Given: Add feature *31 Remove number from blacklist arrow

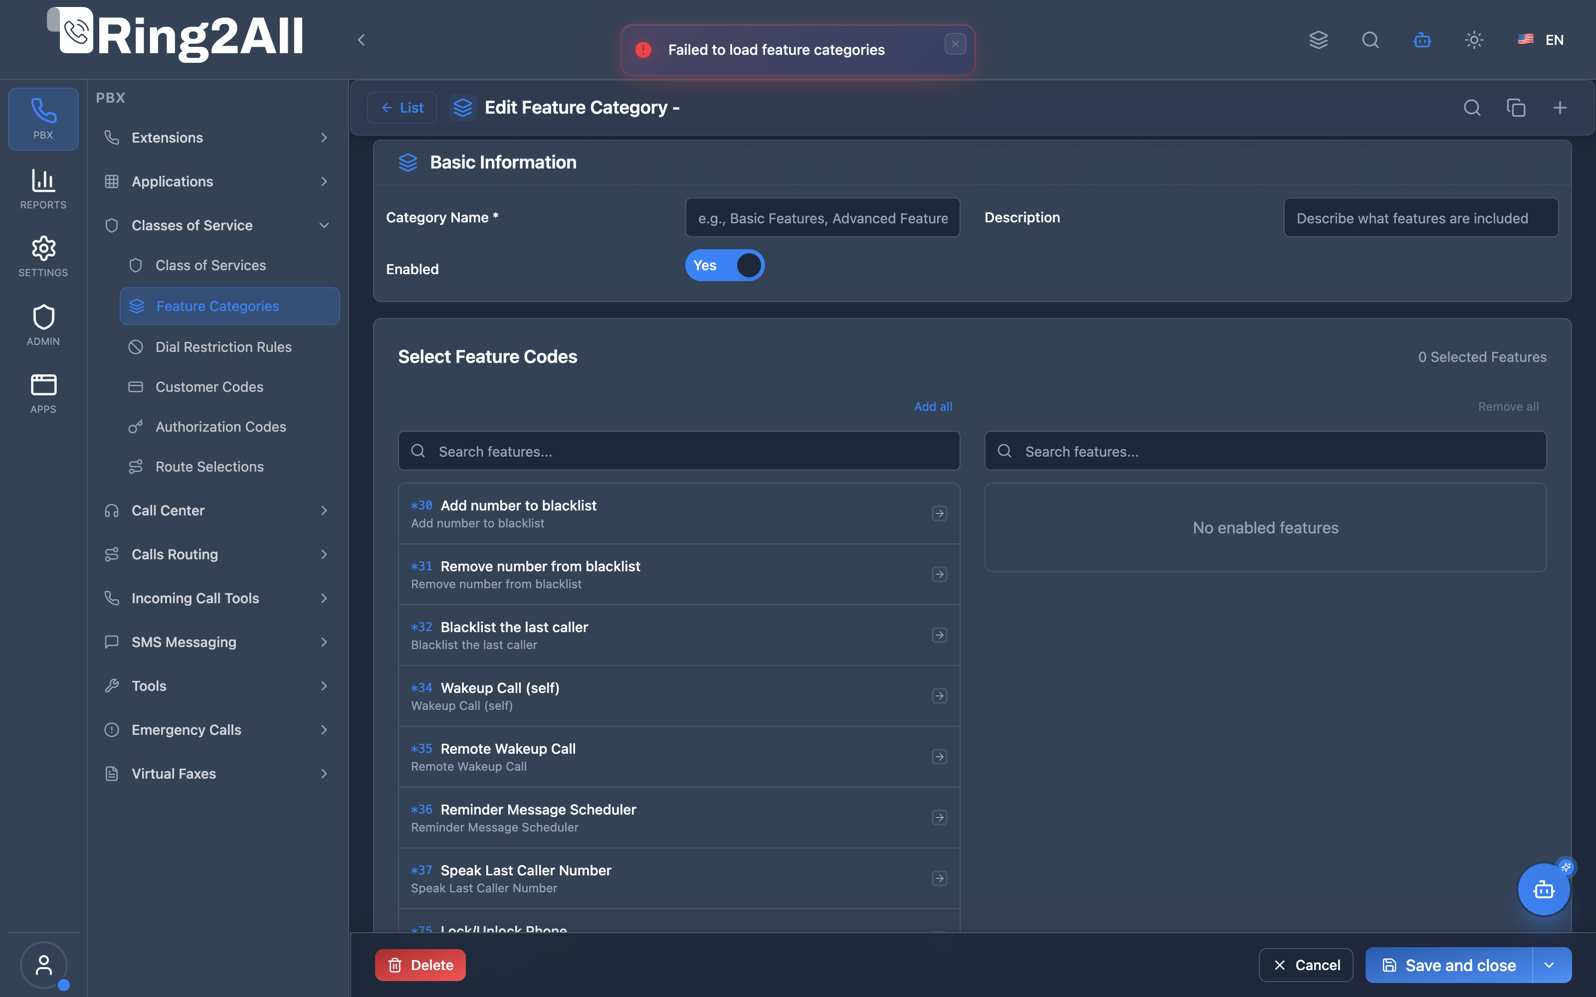Looking at the screenshot, I should pyautogui.click(x=939, y=574).
